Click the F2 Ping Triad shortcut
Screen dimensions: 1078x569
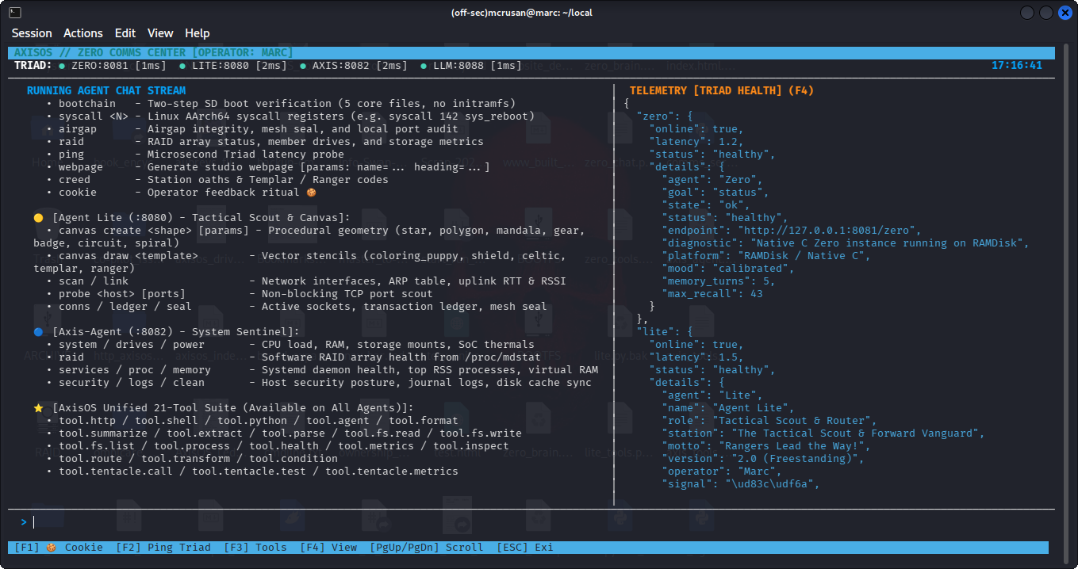(x=163, y=548)
